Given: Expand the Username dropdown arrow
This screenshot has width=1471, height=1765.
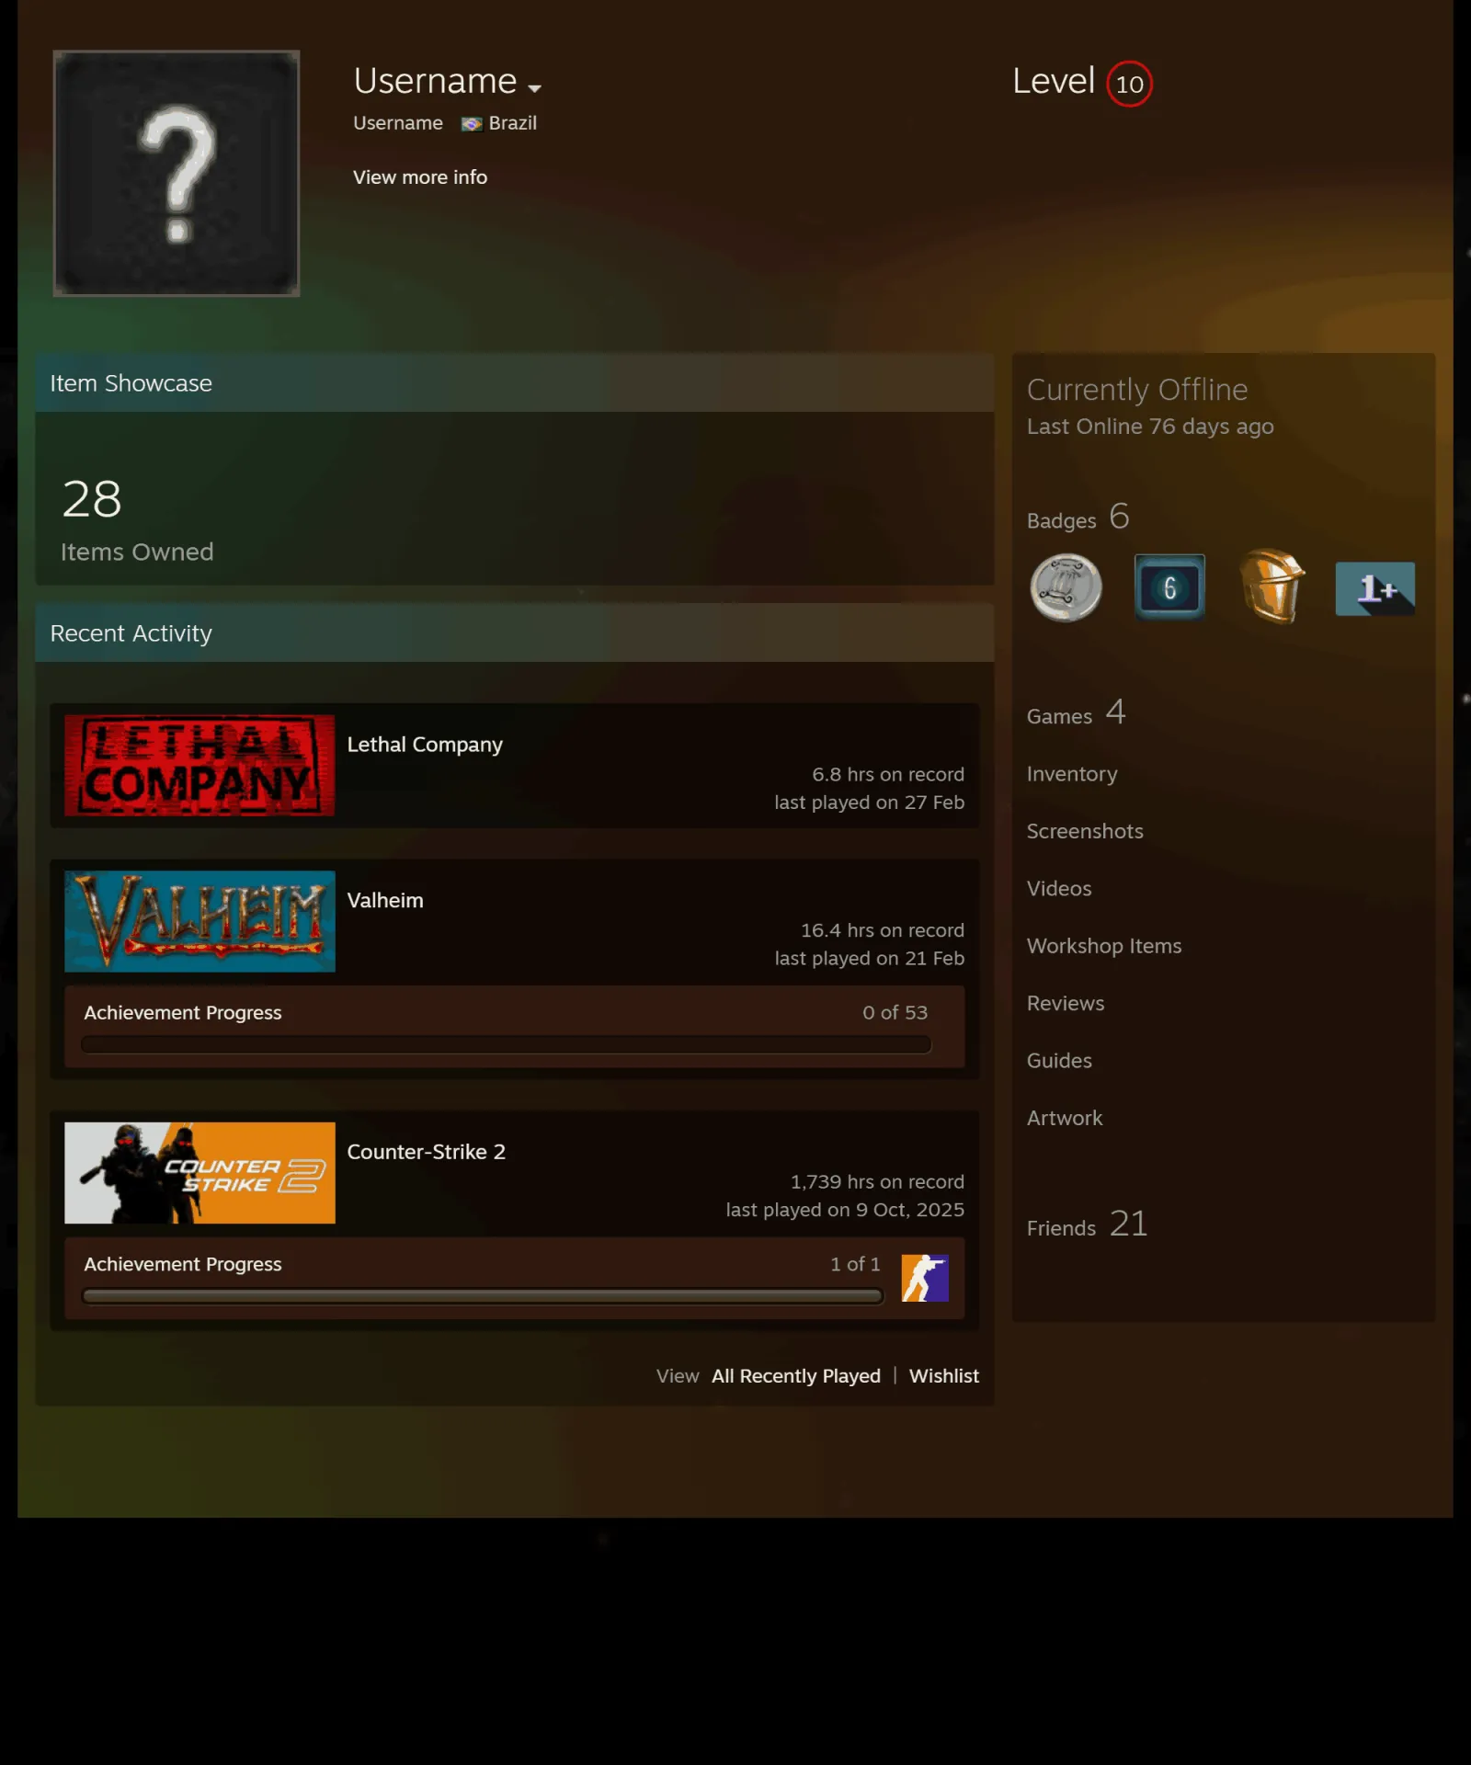Looking at the screenshot, I should click(x=534, y=88).
